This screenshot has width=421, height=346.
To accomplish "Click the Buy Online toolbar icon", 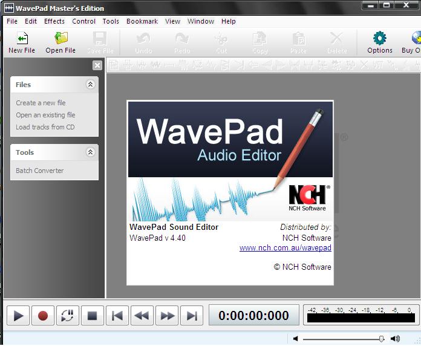I will pyautogui.click(x=416, y=38).
